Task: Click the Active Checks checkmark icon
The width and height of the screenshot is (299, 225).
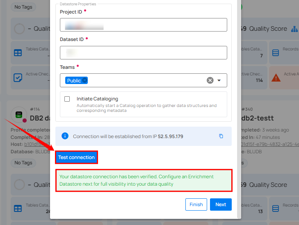Action: 18,77
